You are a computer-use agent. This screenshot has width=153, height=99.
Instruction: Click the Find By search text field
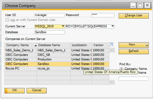134,79
